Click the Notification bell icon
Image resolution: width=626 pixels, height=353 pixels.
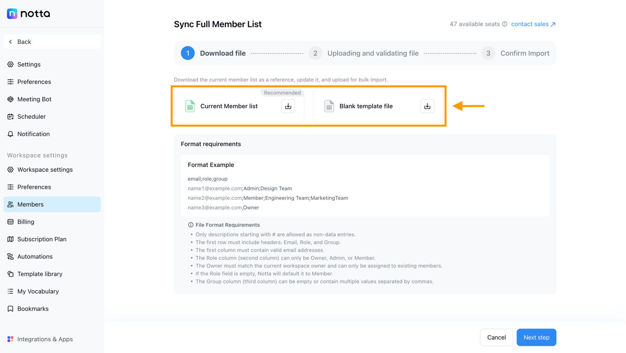(x=10, y=134)
